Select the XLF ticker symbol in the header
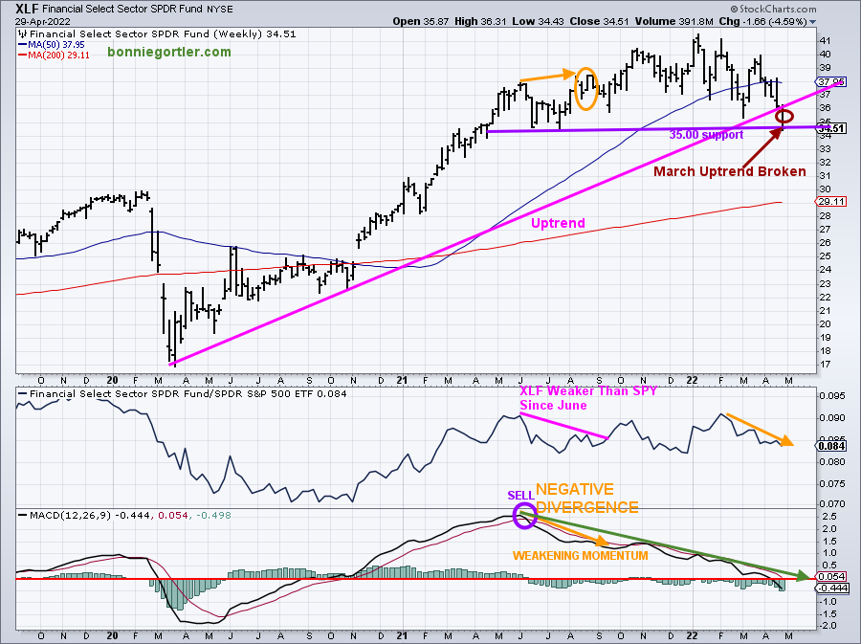The width and height of the screenshot is (861, 644). (27, 9)
